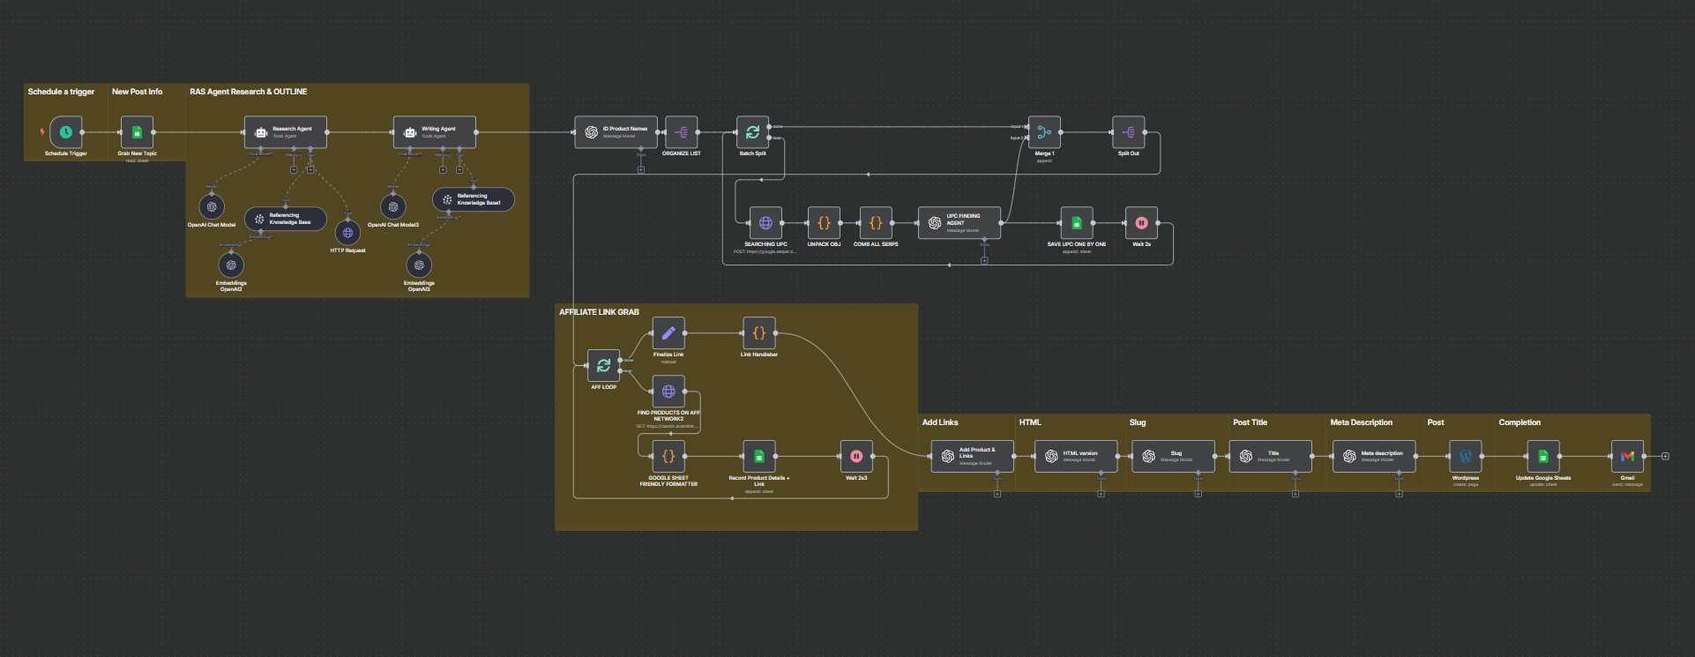The width and height of the screenshot is (1695, 657).
Task: Add tool under UPC FINDING AGENT node
Action: [984, 261]
